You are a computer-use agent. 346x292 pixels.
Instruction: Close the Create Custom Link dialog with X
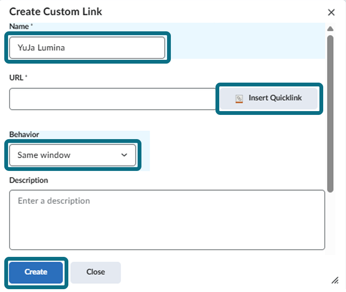click(x=331, y=12)
